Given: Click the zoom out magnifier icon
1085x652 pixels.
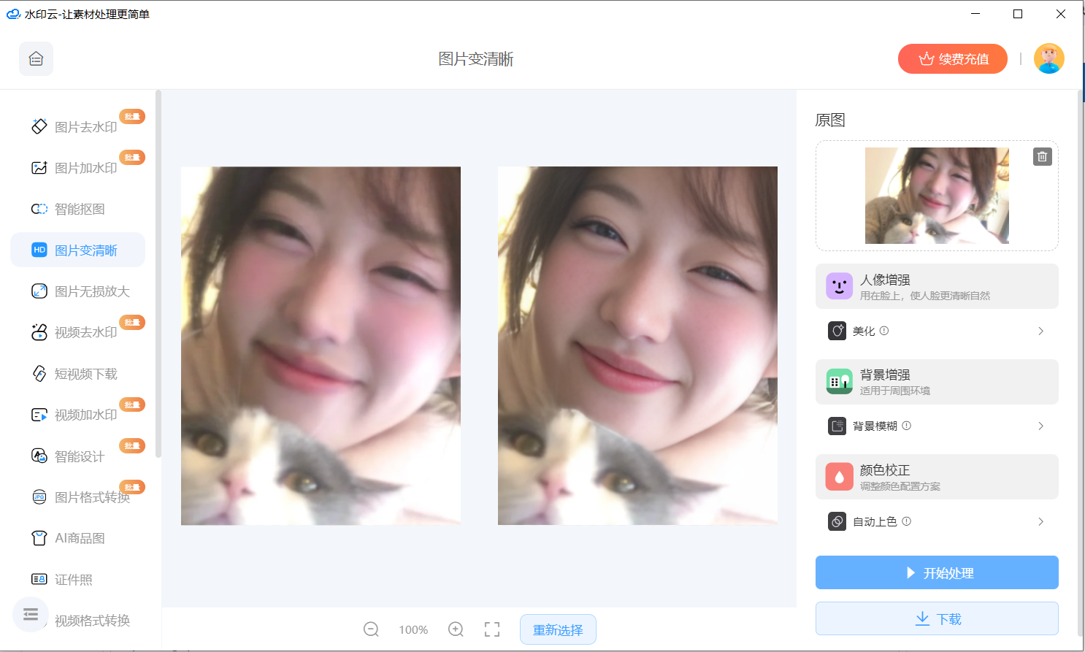Looking at the screenshot, I should coord(371,629).
